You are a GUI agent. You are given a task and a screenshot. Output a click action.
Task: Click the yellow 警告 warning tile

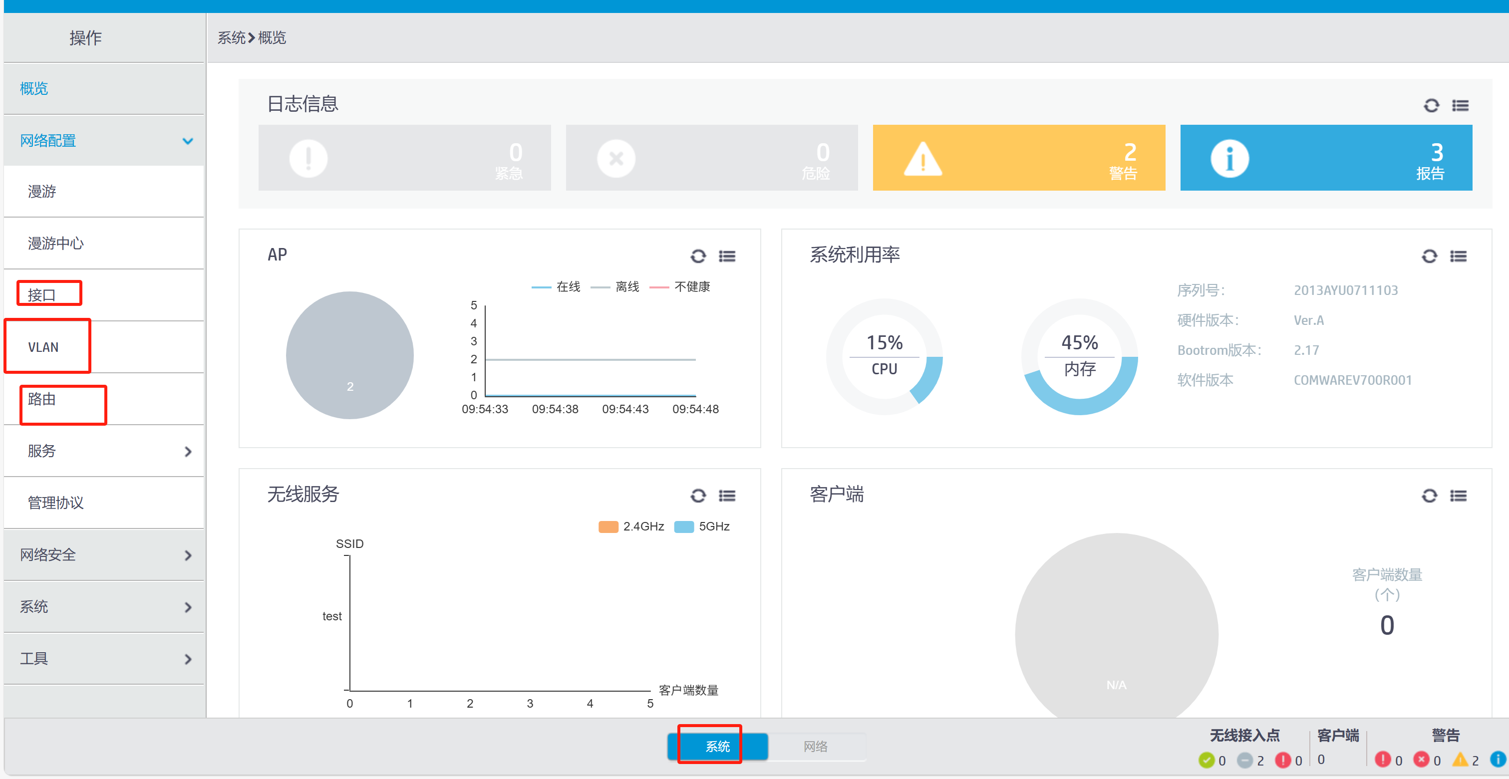1018,158
